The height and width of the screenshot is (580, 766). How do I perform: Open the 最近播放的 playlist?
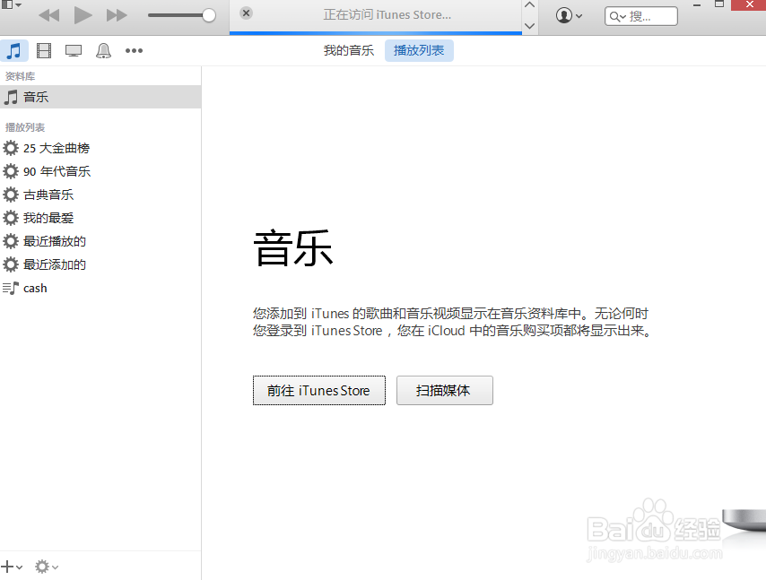[x=100, y=241]
